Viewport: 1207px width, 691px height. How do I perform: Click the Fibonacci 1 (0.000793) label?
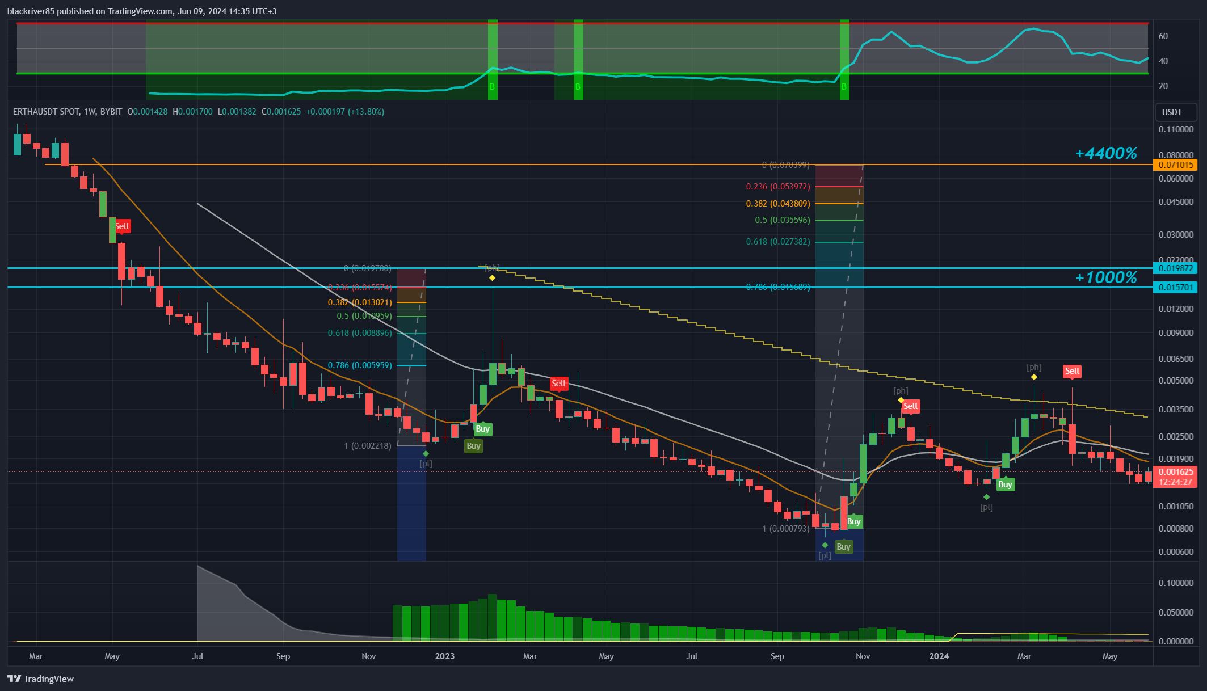(x=786, y=529)
